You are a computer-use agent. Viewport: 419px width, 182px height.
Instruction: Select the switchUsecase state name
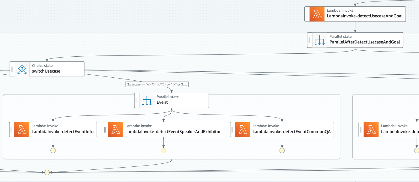[x=46, y=71]
